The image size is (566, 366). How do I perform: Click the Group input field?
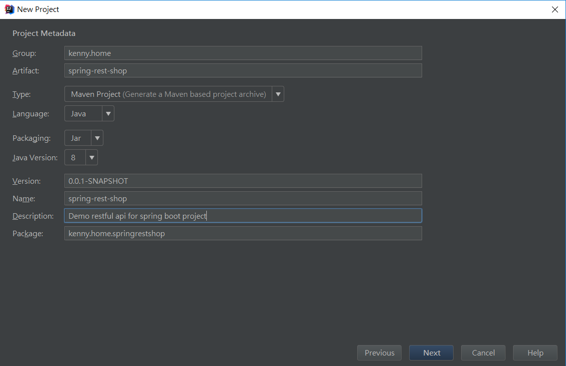tap(243, 53)
